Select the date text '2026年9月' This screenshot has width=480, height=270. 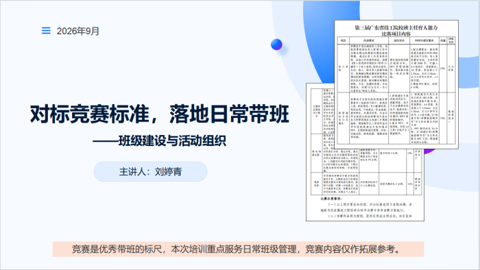point(77,31)
